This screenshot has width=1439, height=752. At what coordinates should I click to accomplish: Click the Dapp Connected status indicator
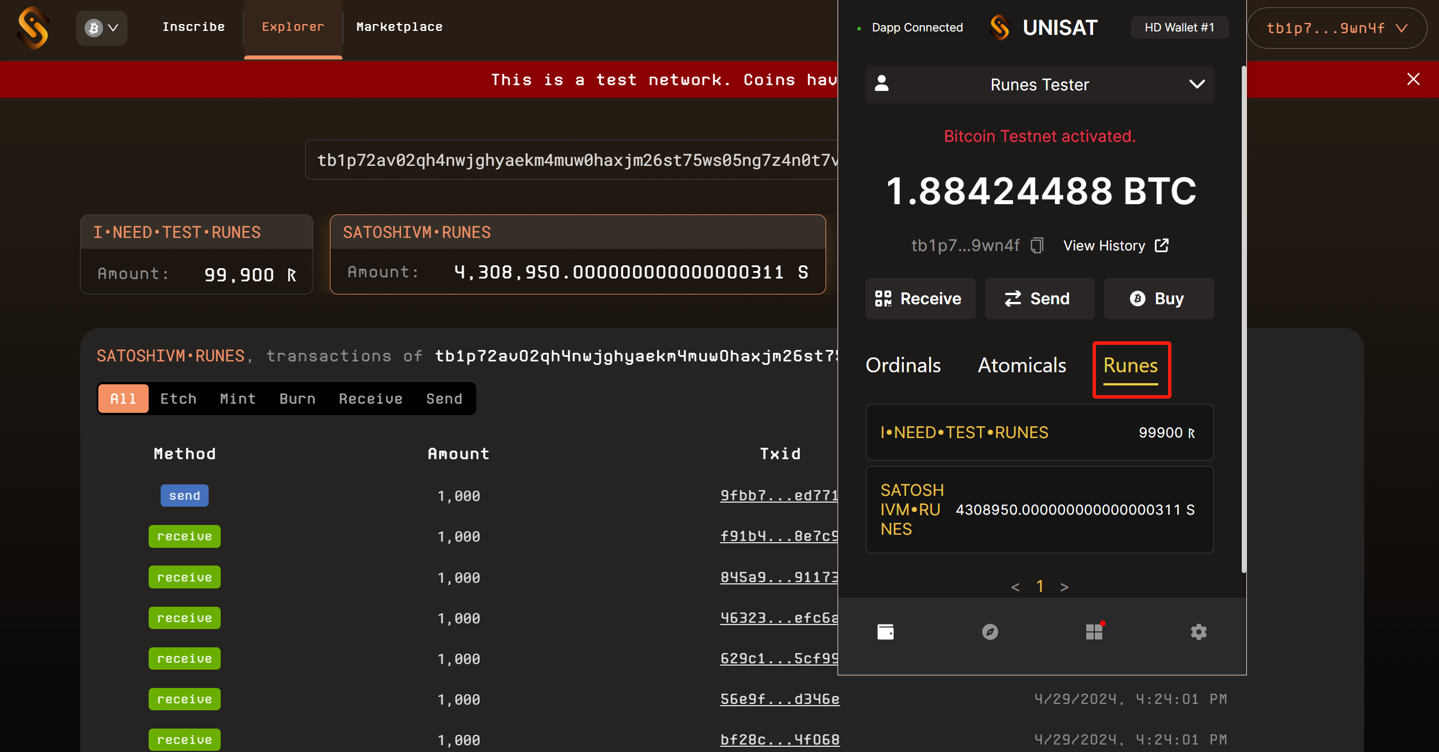[x=910, y=27]
